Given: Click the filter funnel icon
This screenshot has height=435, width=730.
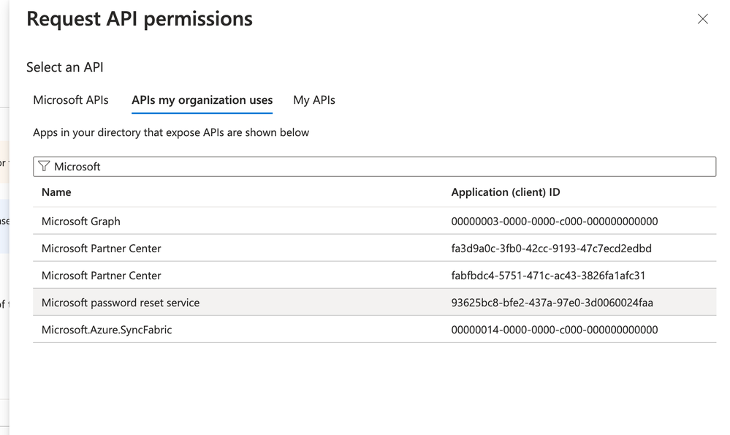Looking at the screenshot, I should (44, 167).
